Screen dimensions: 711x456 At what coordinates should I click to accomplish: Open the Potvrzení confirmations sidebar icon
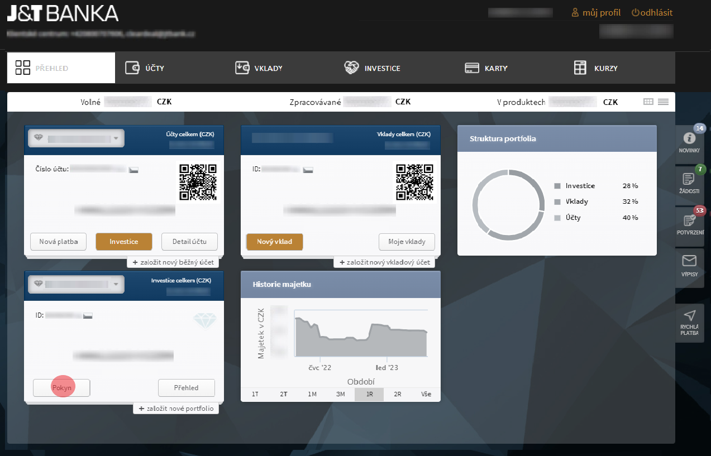pyautogui.click(x=689, y=220)
